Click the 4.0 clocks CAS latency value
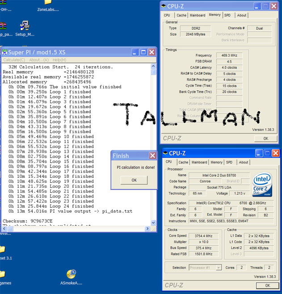 229,67
